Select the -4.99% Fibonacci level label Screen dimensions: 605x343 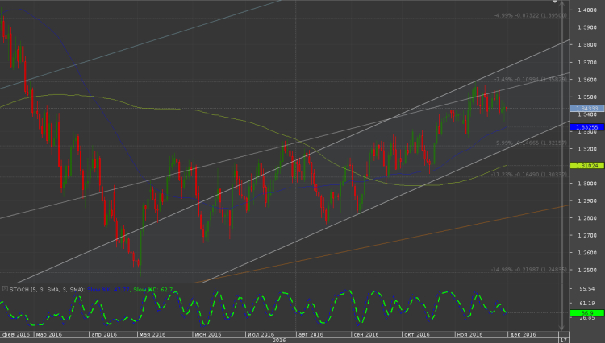(531, 16)
